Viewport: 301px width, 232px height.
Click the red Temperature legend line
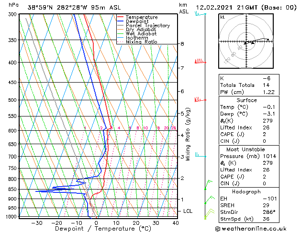point(121,17)
